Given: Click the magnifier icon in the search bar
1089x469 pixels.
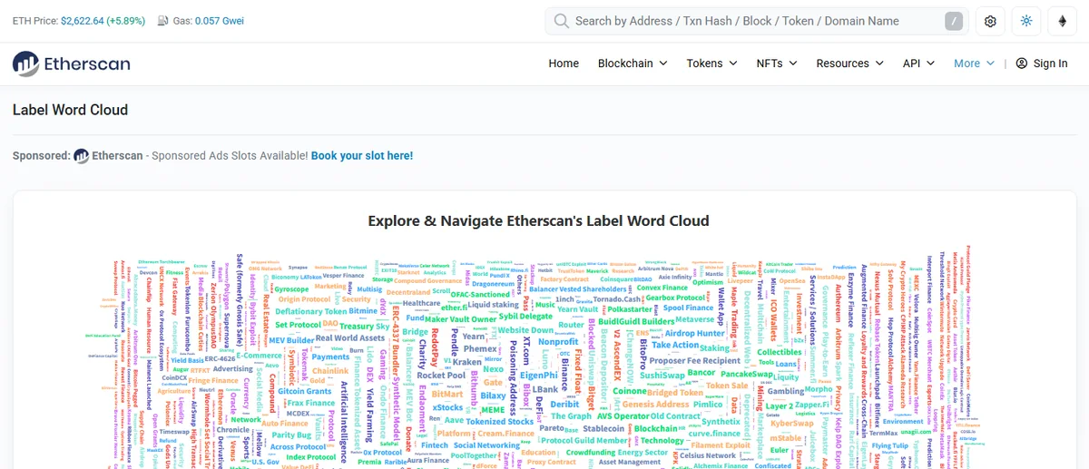Looking at the screenshot, I should pos(562,21).
